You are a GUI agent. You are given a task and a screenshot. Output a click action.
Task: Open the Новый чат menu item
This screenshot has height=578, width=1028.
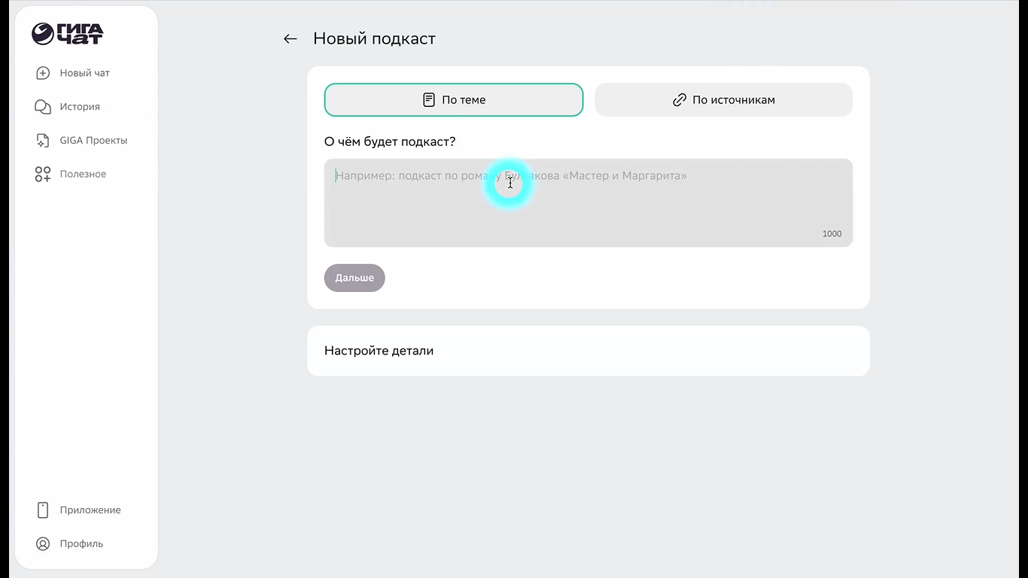pyautogui.click(x=85, y=73)
